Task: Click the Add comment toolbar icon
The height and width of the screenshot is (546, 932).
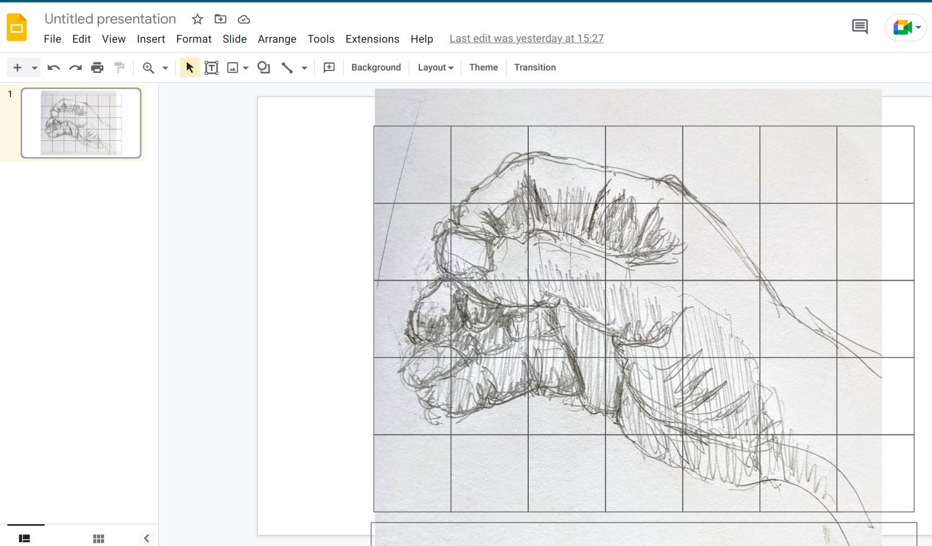Action: (x=329, y=67)
